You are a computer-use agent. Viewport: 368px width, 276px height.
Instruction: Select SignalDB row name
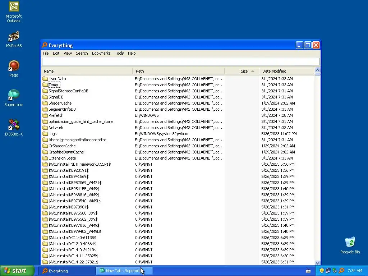(x=56, y=97)
